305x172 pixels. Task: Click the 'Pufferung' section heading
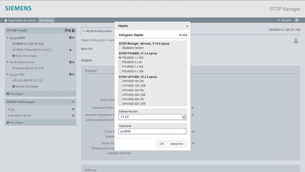pyautogui.click(x=91, y=170)
